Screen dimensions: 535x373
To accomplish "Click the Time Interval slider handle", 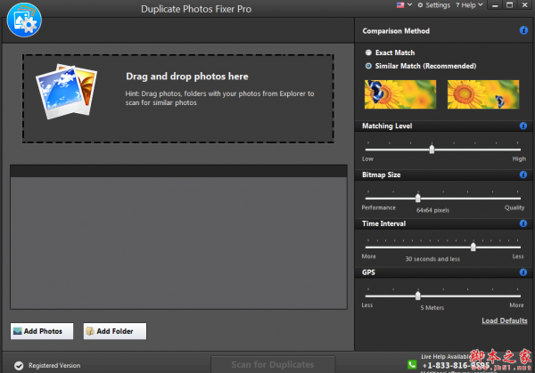I will [x=473, y=247].
